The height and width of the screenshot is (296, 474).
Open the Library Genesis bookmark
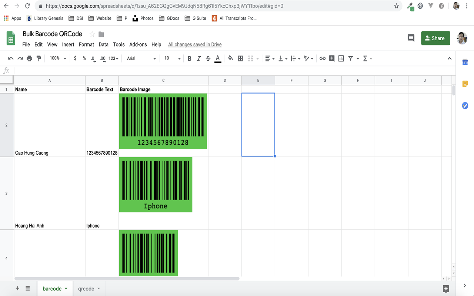pyautogui.click(x=45, y=18)
